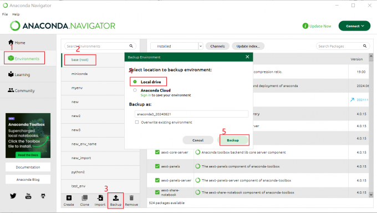Confirm with the Backup button

[x=233, y=140]
